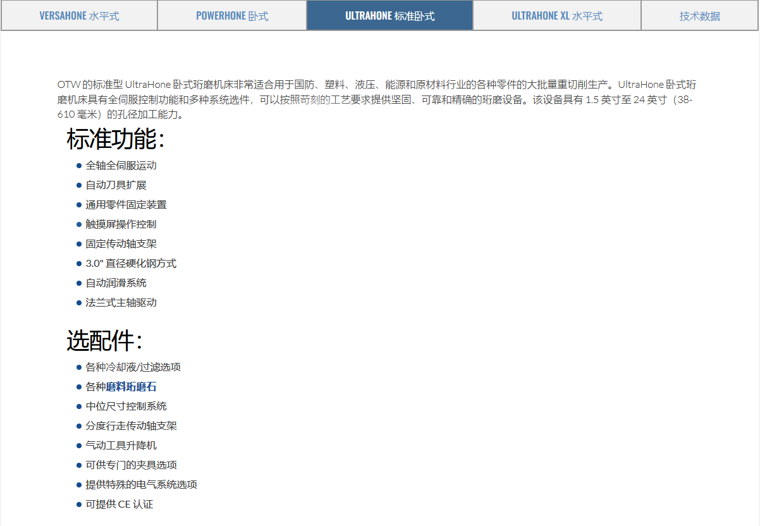Click the 全轴全伺服运动 list item
760x526 pixels.
(x=121, y=166)
